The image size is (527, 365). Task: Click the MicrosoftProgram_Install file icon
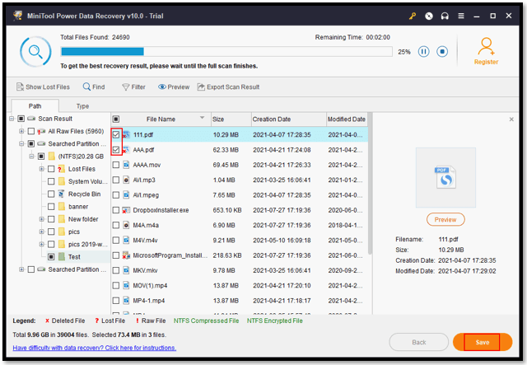coord(126,255)
